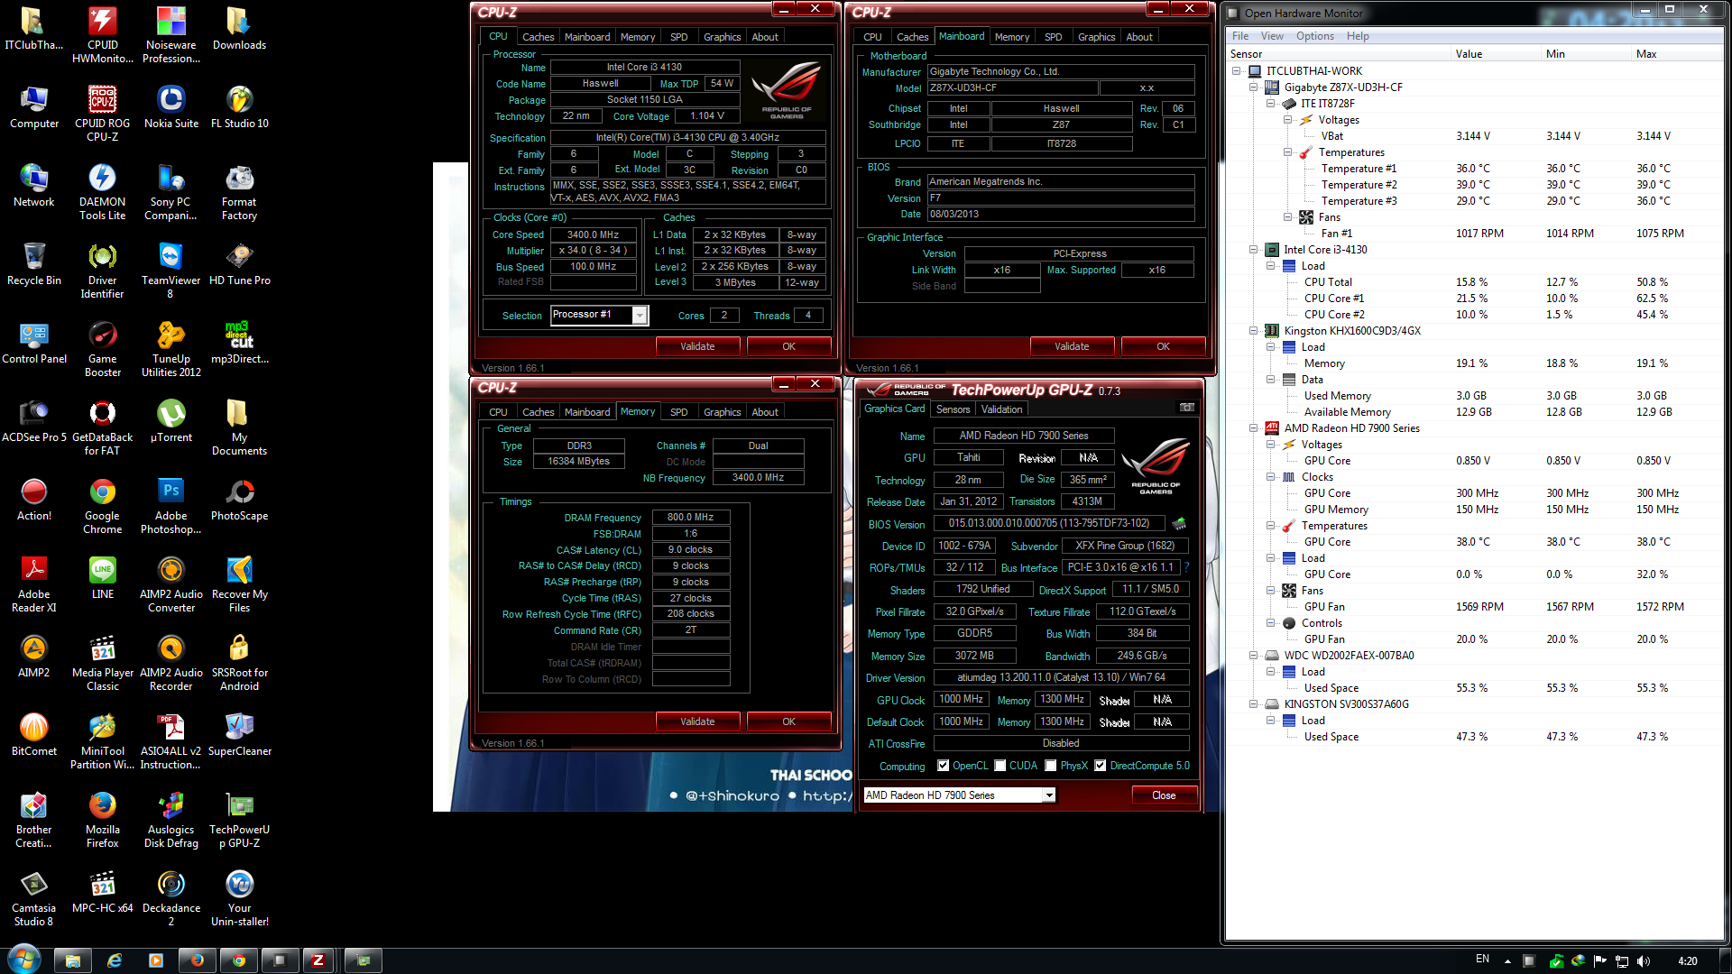Toggle the PhysX checkbox
This screenshot has width=1732, height=974.
point(1051,766)
